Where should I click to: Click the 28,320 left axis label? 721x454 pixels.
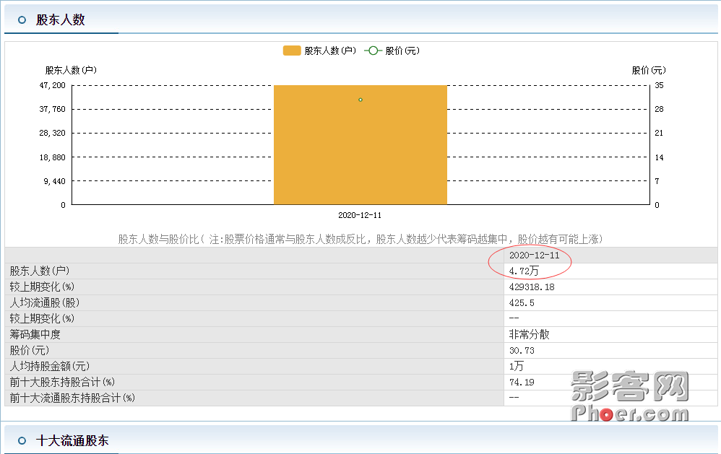click(x=53, y=134)
